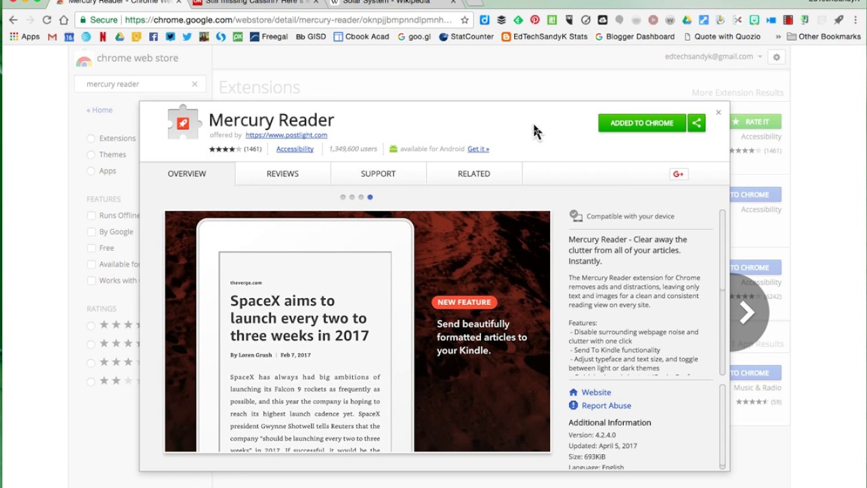Click the Report Abuse link

[606, 406]
